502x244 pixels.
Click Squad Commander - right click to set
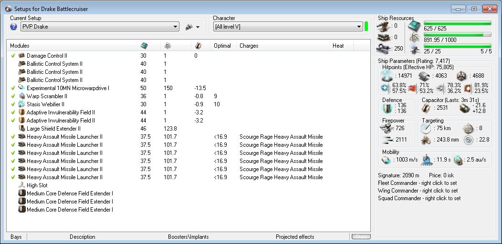(x=419, y=198)
